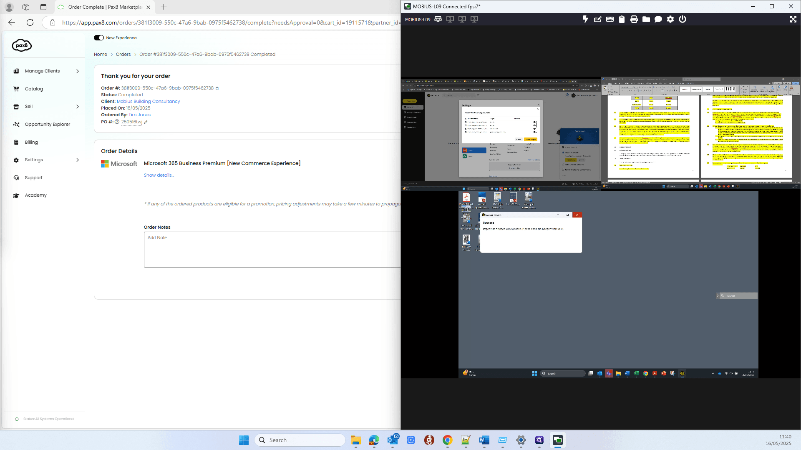Toggle the browser tab actions menu icon
801x450 pixels.
tap(43, 7)
